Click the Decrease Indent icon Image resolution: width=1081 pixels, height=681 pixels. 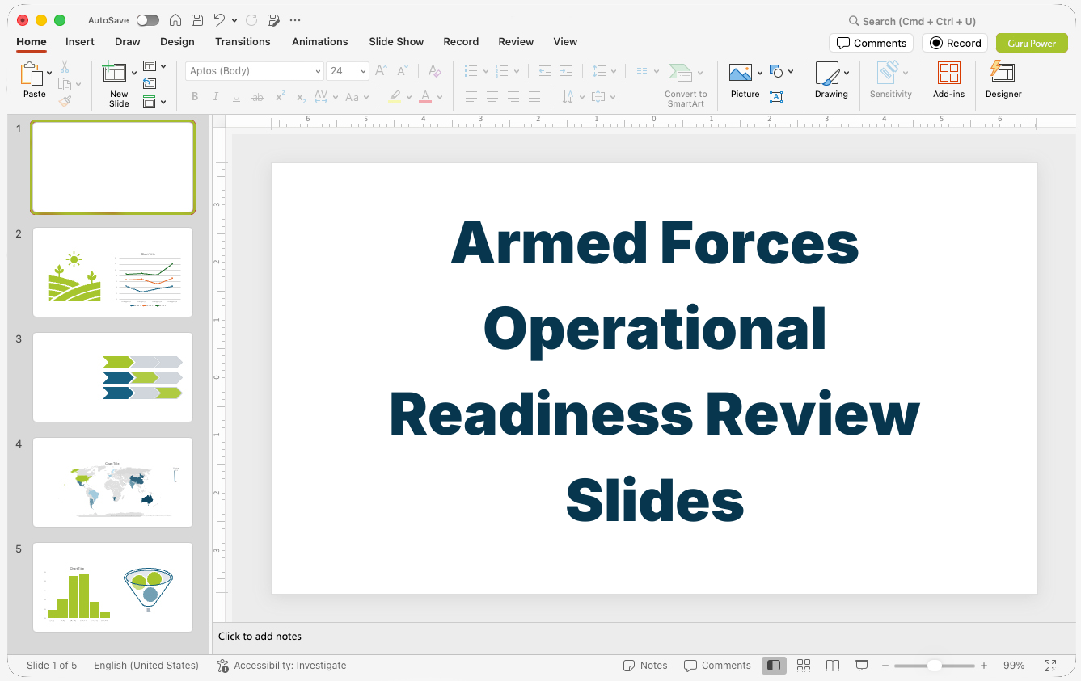(545, 71)
